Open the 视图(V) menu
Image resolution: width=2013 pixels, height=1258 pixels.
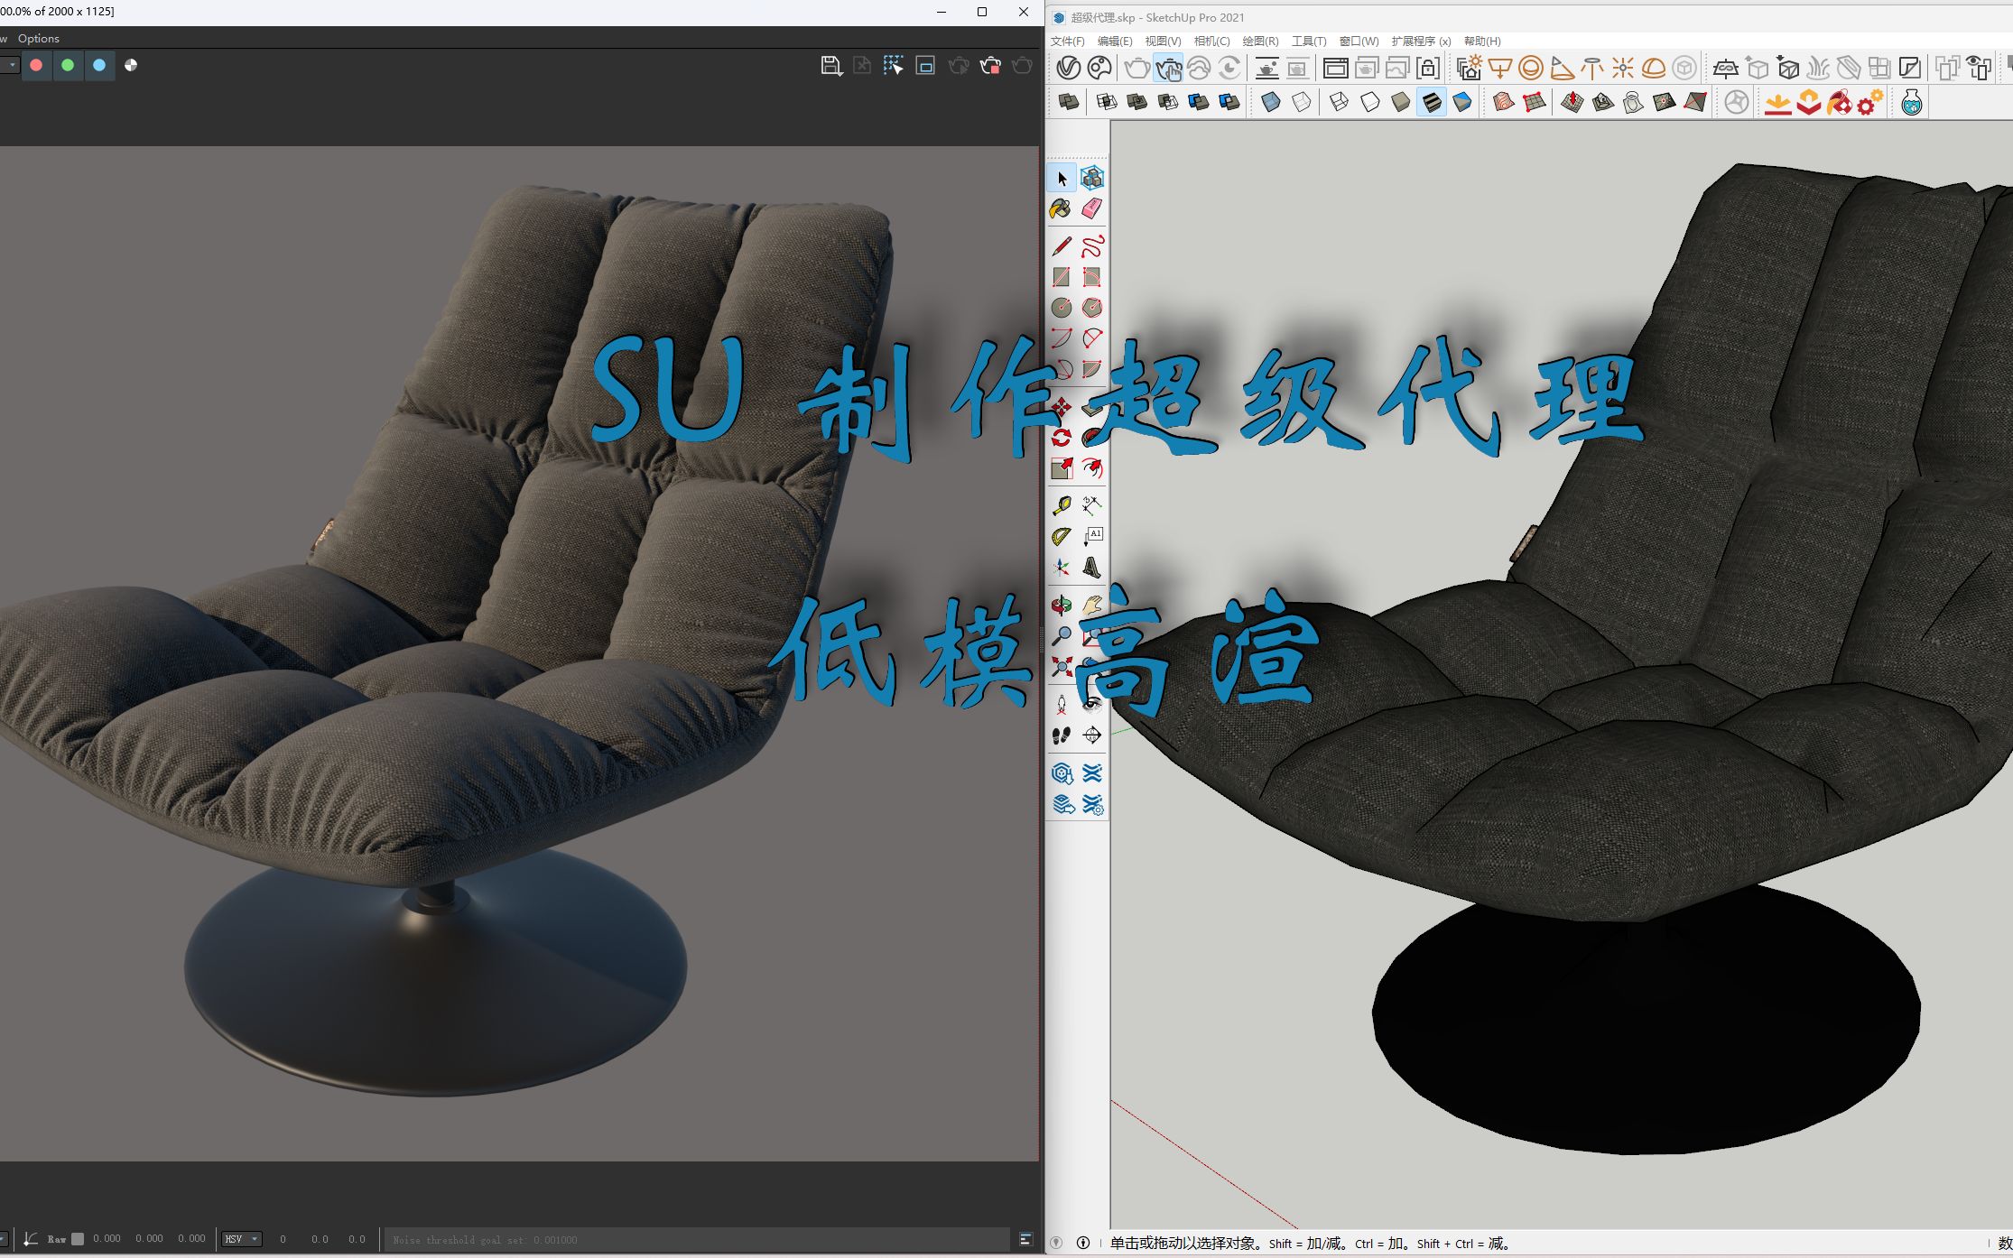point(1163,42)
